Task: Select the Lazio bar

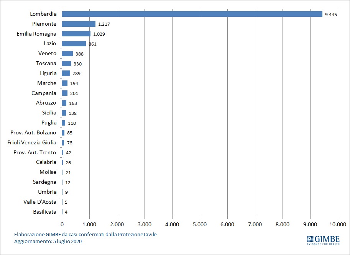Action: 74,44
